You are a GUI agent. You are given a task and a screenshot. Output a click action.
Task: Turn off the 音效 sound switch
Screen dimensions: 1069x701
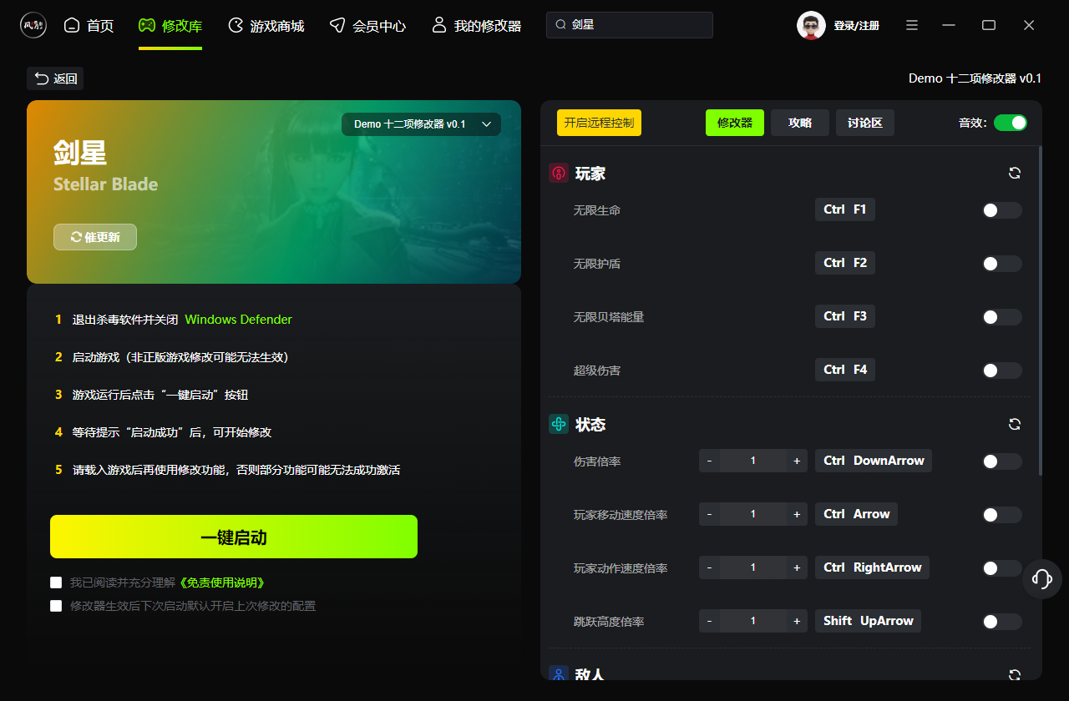point(1011,123)
